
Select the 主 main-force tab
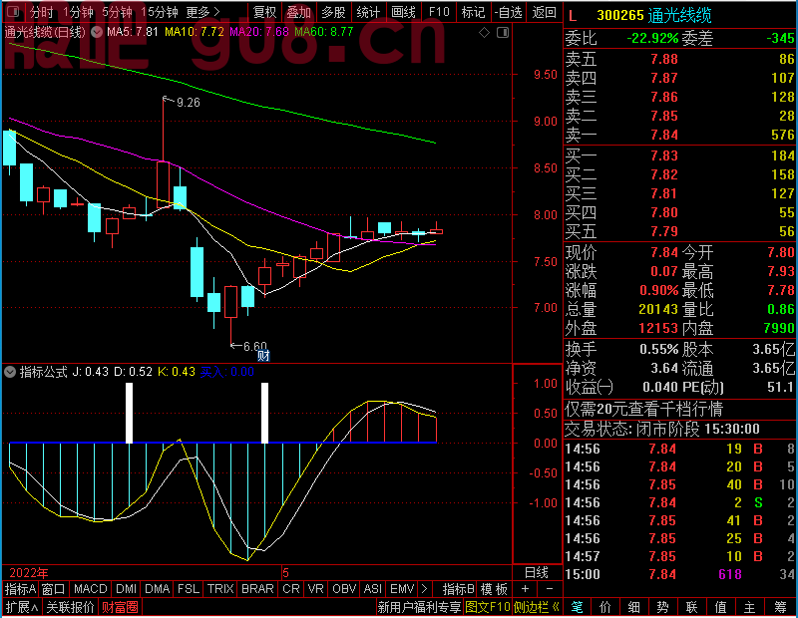[749, 607]
